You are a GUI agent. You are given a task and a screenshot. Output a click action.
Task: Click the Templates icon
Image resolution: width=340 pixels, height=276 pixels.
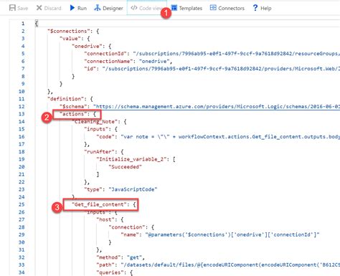174,8
